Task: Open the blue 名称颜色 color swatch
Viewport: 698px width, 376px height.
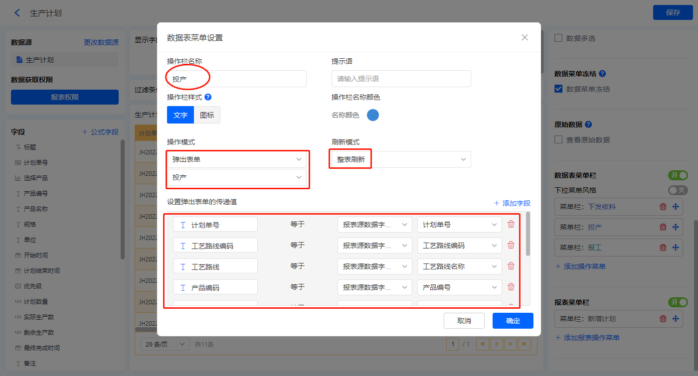Action: 373,115
